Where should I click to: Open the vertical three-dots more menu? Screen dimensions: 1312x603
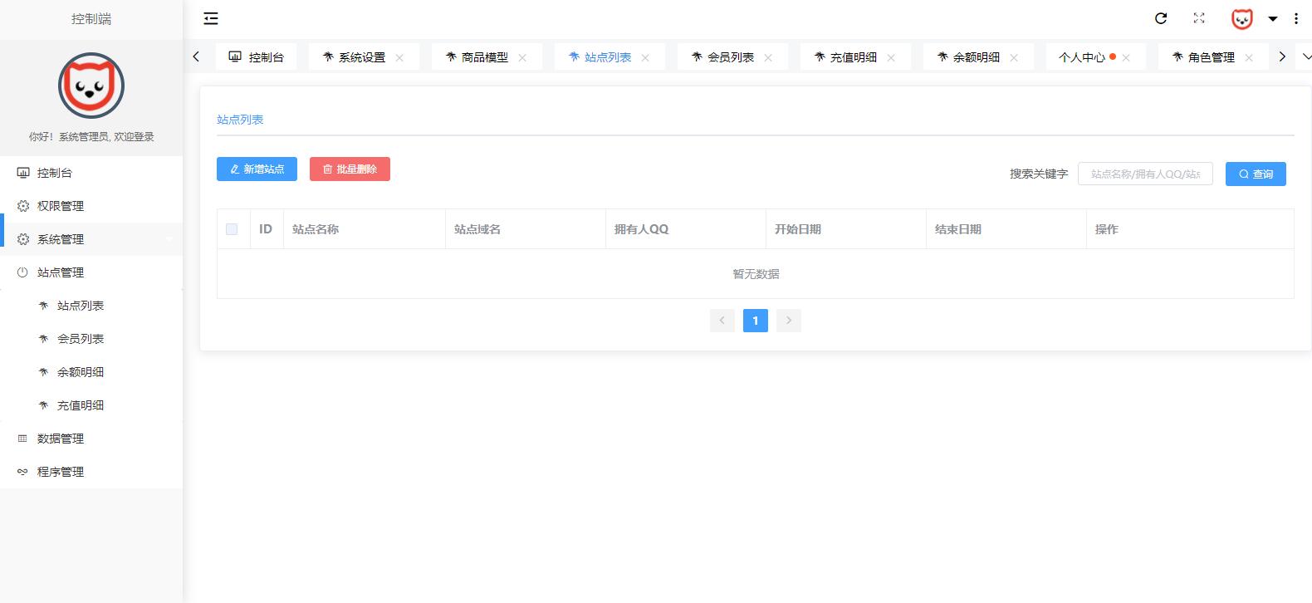pyautogui.click(x=1296, y=18)
